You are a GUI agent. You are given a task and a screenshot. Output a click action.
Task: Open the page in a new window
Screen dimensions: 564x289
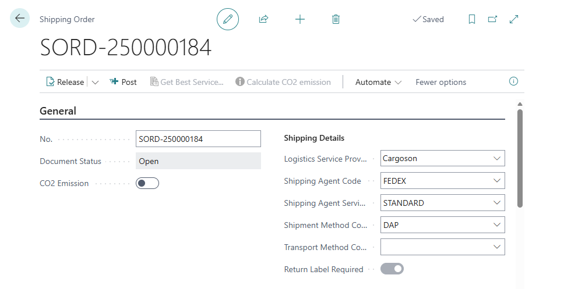tap(492, 19)
